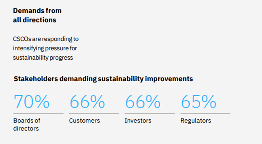Click the divider line above Regulators

pos(205,113)
